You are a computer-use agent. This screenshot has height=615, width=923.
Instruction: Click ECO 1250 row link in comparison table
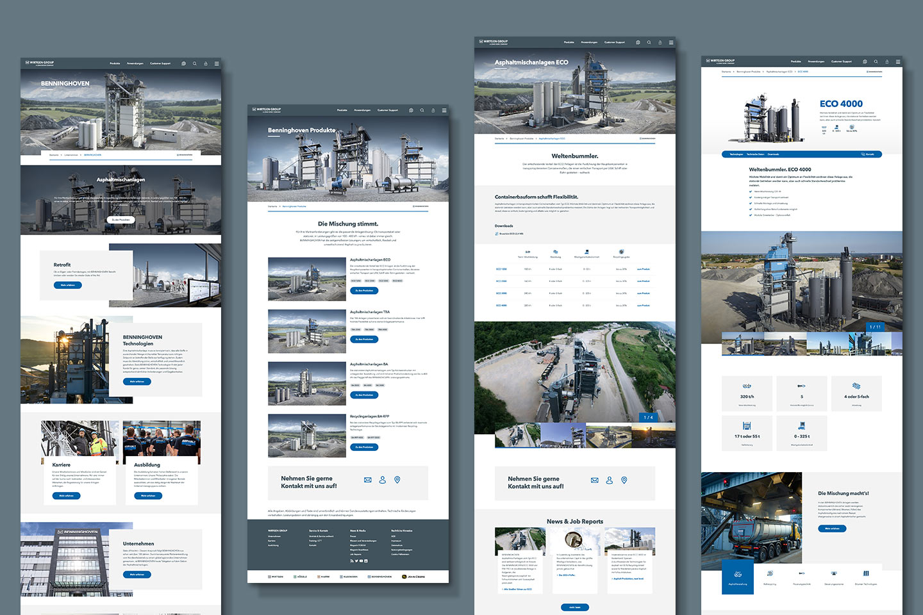pos(501,269)
